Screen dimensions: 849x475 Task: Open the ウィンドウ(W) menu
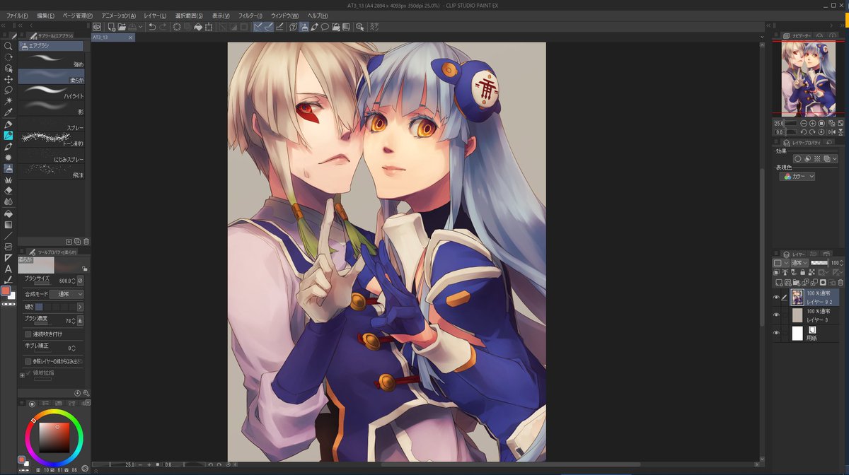tap(284, 16)
